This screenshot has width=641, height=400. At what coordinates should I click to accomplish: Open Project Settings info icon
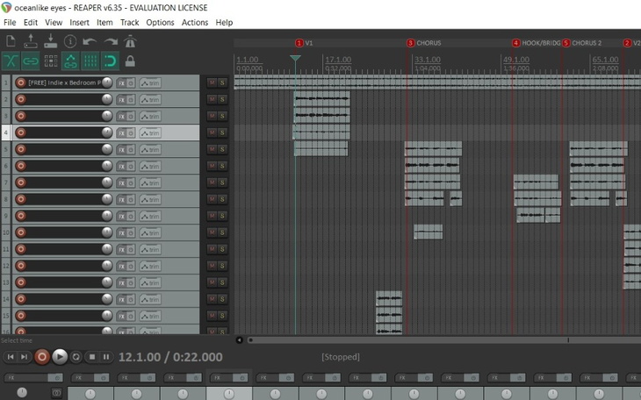[x=70, y=41]
